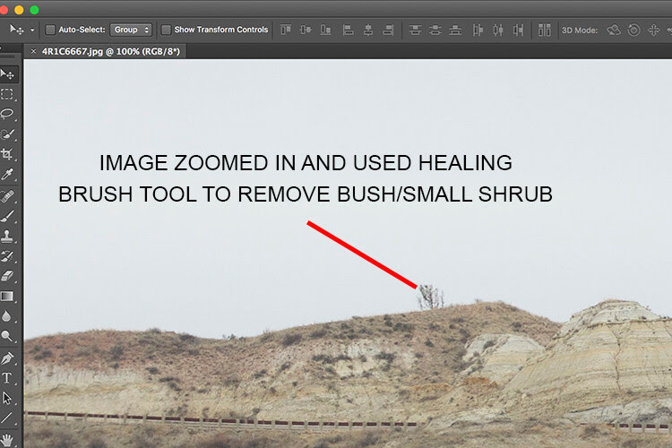Click Rotate the 3D Object icon

coord(613,30)
